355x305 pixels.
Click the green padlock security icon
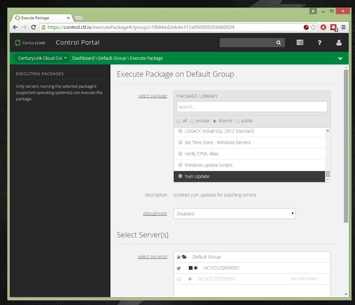click(43, 28)
